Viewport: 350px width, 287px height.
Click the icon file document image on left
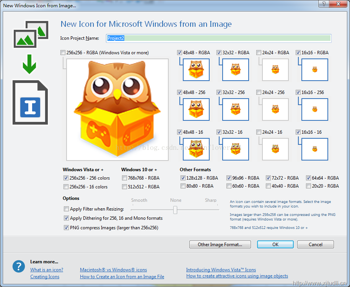click(x=30, y=102)
